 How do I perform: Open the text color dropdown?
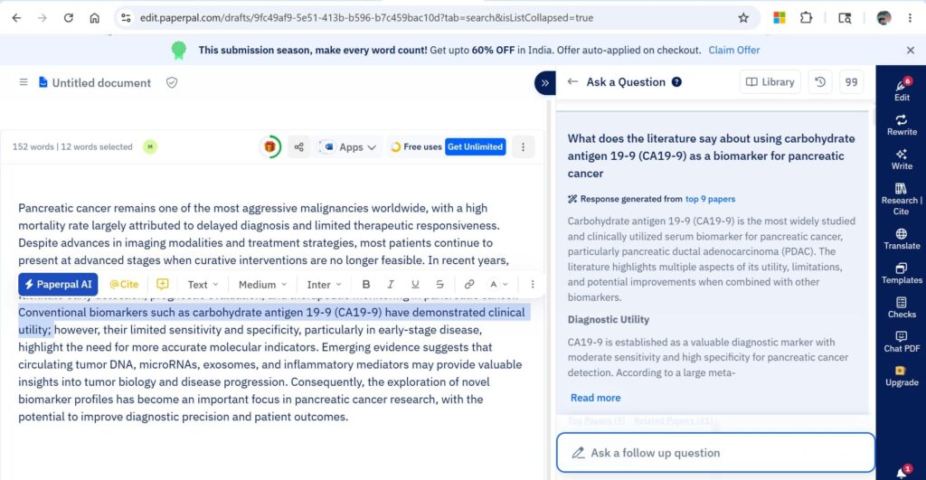coord(498,285)
